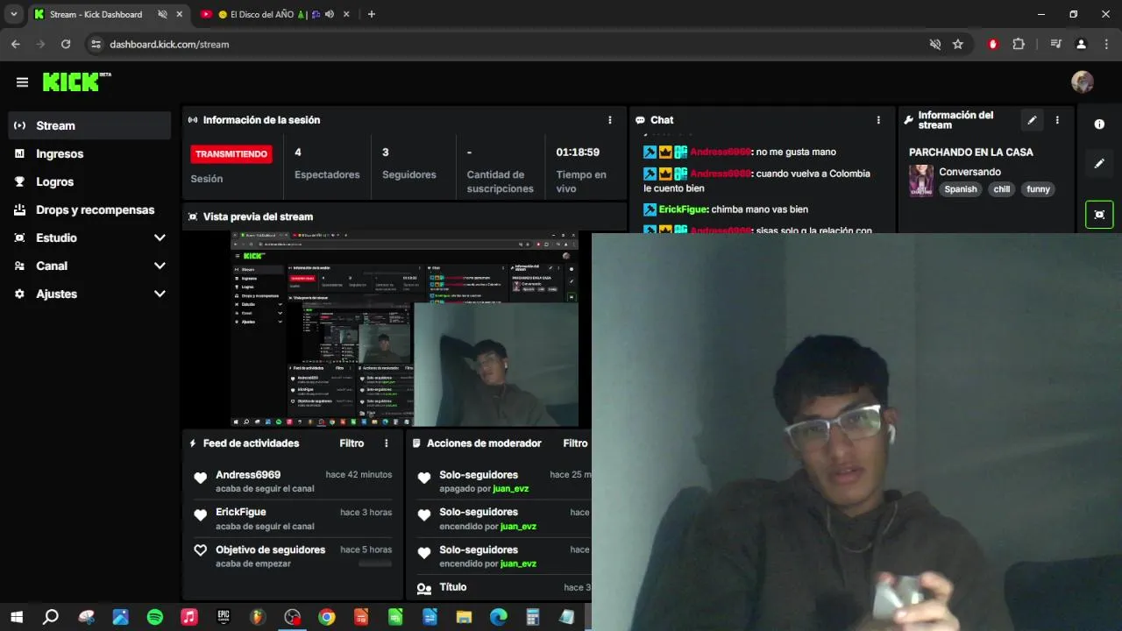This screenshot has height=631, width=1122.
Task: Click the dashboard.kick.com/stream address bar
Action: (169, 44)
